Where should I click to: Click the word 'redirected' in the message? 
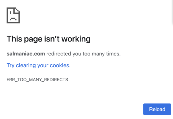pos(59,54)
